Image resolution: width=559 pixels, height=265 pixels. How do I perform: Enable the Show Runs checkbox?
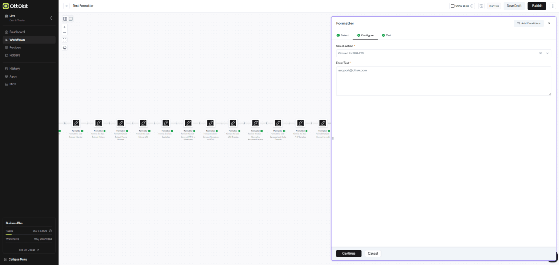(453, 6)
